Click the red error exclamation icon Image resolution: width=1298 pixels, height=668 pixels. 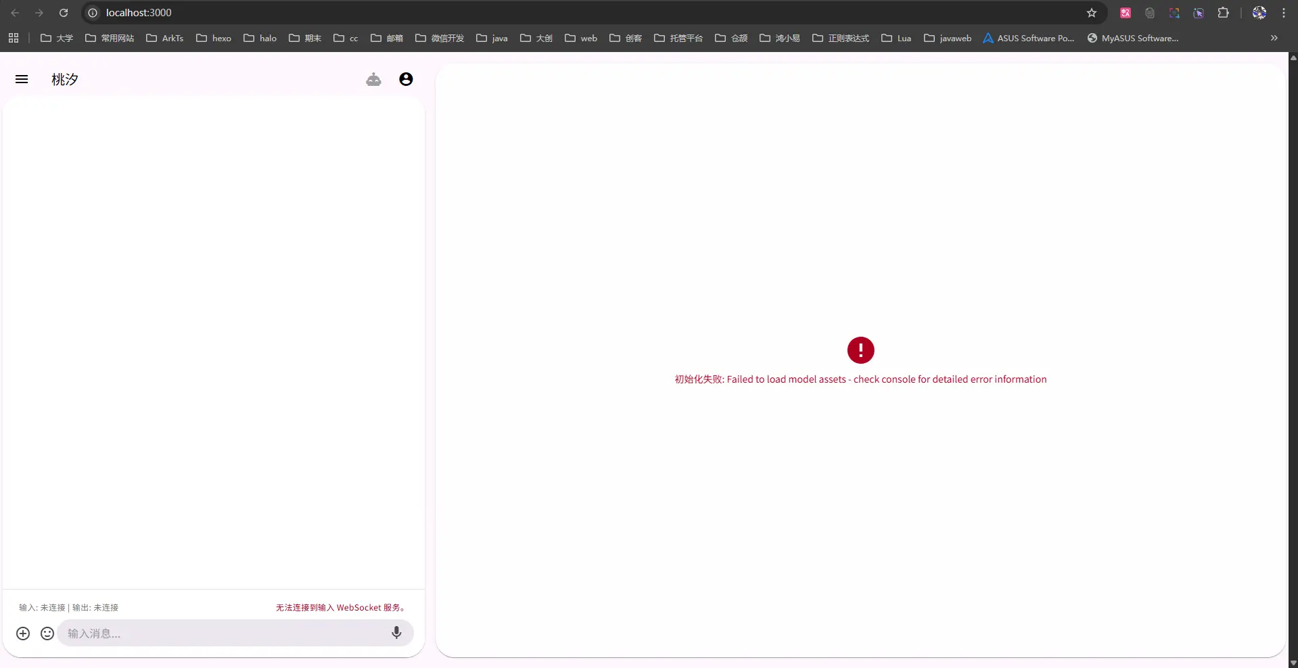tap(860, 350)
